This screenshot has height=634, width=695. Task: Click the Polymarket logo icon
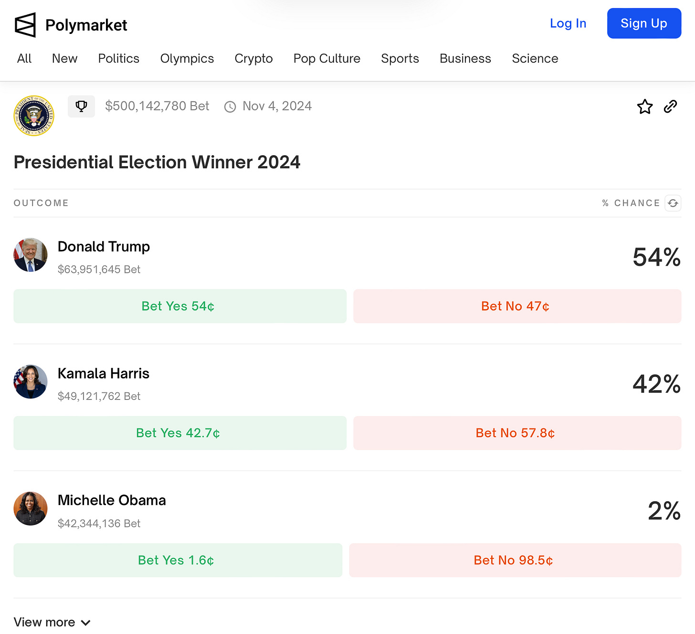click(x=25, y=25)
